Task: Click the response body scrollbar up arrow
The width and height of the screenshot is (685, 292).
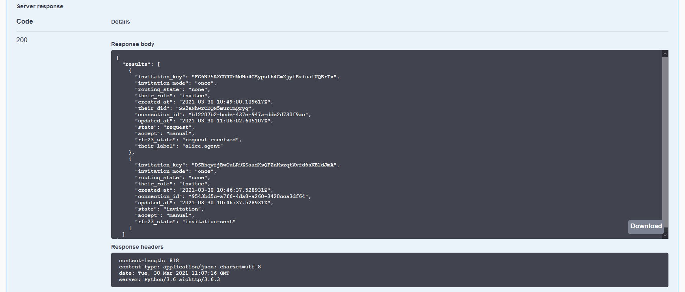Action: (x=665, y=54)
